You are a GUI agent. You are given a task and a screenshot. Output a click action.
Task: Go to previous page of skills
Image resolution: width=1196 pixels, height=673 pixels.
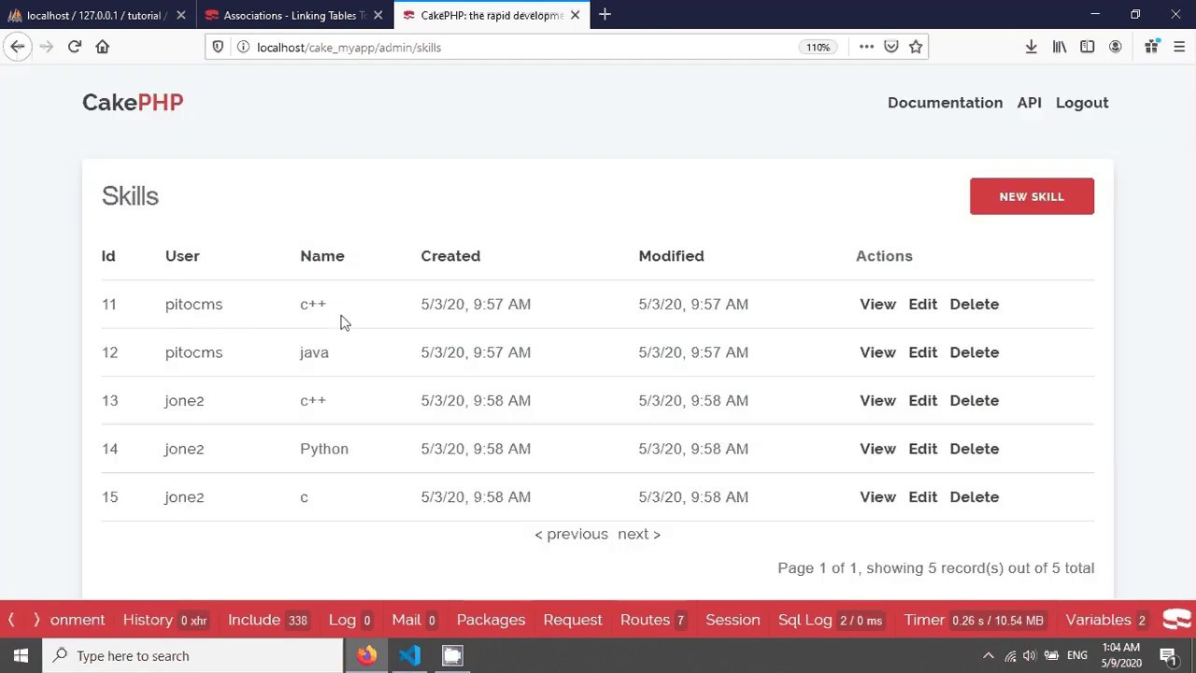[x=571, y=534]
